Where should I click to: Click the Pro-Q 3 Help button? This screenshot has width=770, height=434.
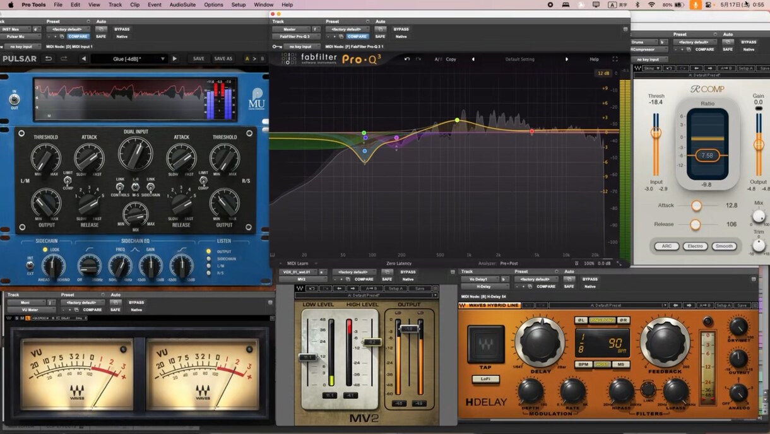(x=594, y=59)
